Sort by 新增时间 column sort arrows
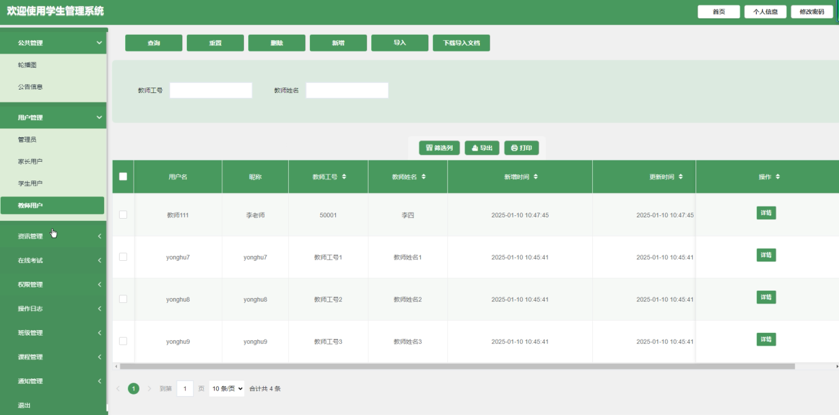 [536, 177]
